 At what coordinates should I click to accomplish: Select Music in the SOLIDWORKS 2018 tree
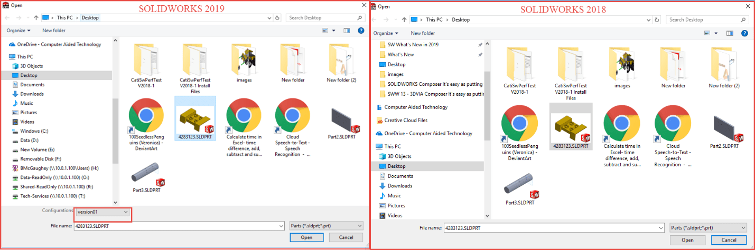pyautogui.click(x=391, y=195)
